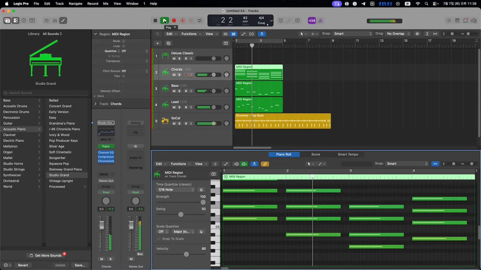The image size is (481, 270).
Task: Switch to the Score tab
Action: click(316, 154)
